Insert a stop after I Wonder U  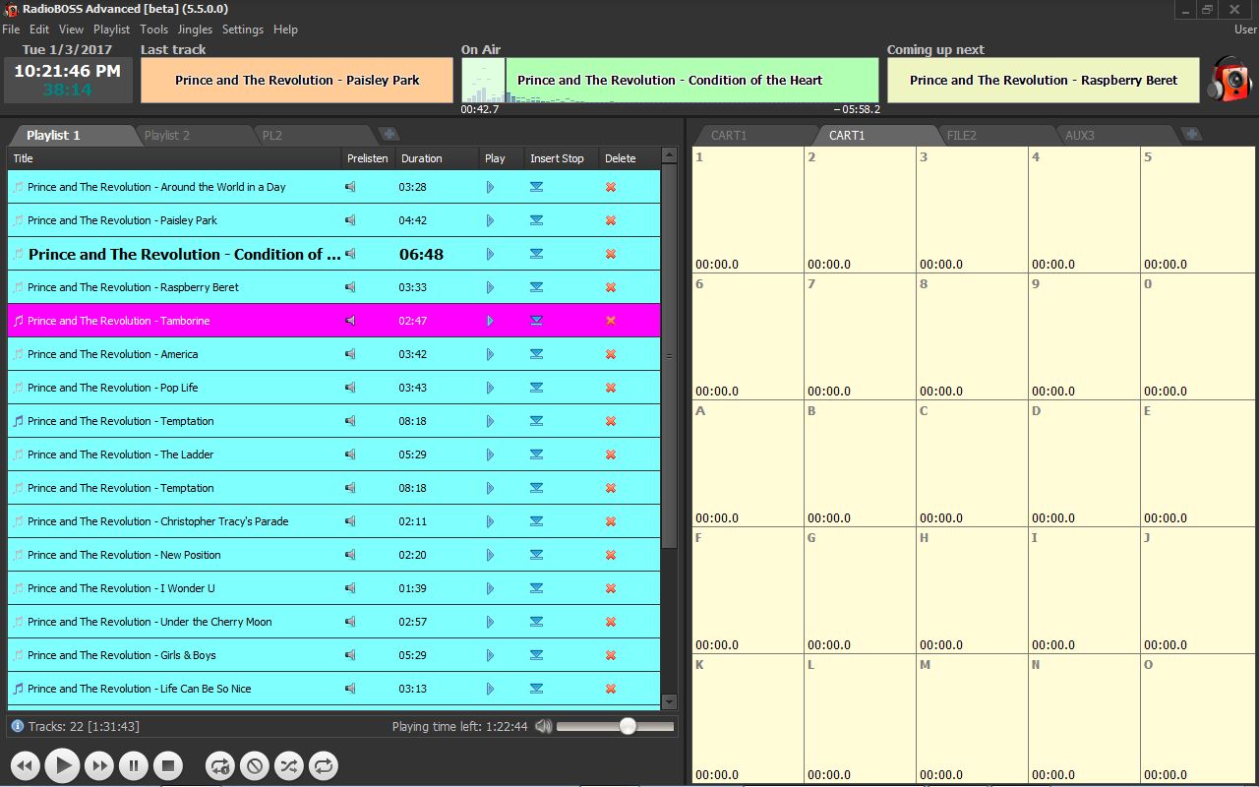pos(536,588)
